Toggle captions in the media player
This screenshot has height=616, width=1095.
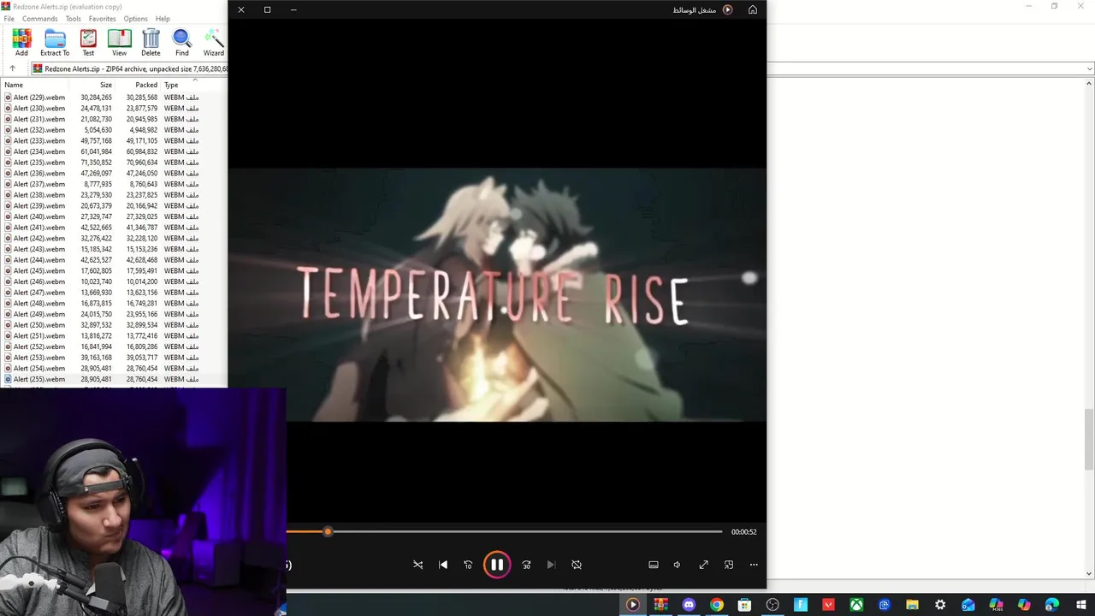click(654, 565)
